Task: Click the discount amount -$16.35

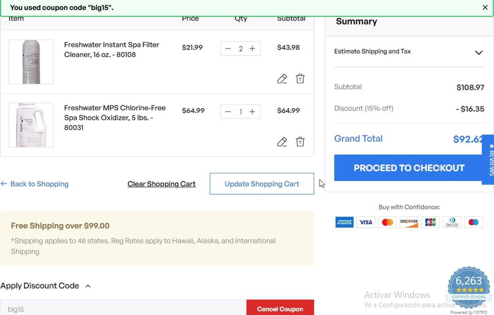Action: (470, 109)
